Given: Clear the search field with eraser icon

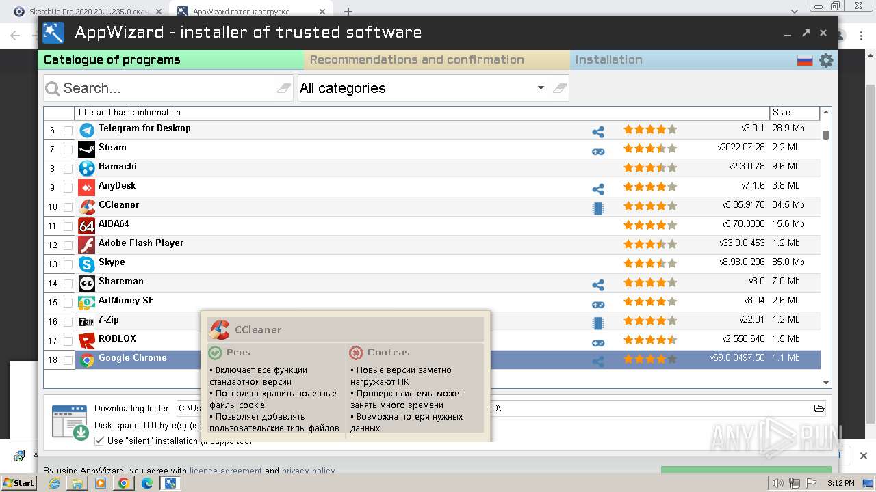Looking at the screenshot, I should (283, 88).
